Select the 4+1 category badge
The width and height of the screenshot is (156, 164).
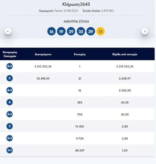pyautogui.click(x=10, y=90)
